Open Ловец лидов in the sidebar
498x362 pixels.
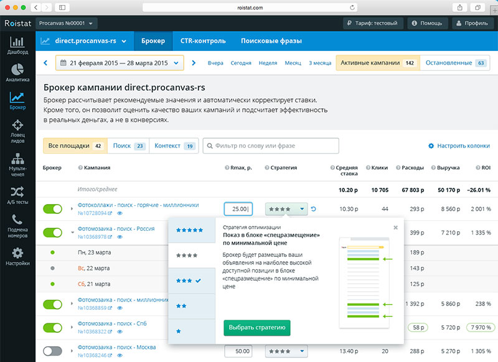coord(17,129)
